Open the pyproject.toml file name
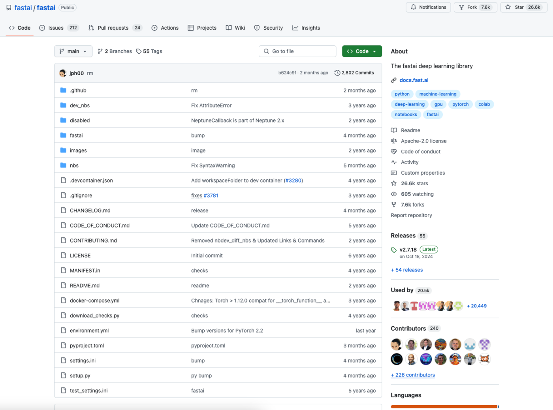 tap(87, 346)
